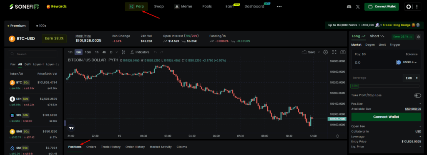Open the BTC-USD pair selector

tap(22, 39)
